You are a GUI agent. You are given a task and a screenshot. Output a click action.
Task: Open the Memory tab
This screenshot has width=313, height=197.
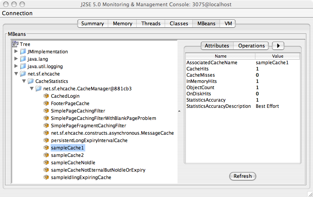point(122,23)
